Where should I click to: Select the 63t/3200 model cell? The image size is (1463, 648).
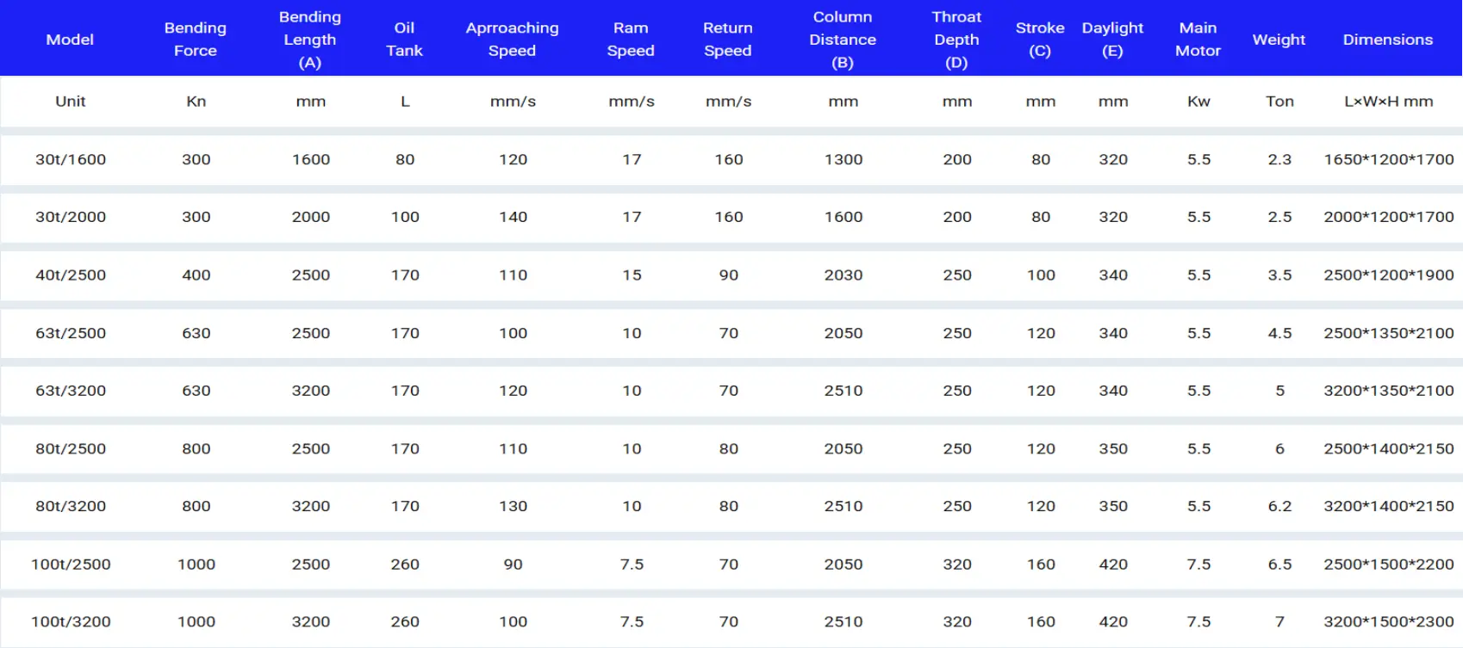[71, 391]
